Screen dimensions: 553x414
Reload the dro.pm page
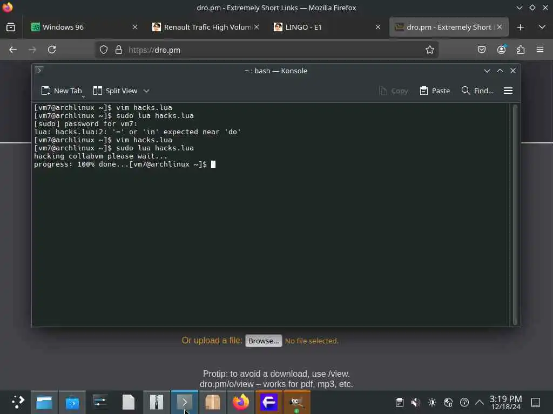52,50
